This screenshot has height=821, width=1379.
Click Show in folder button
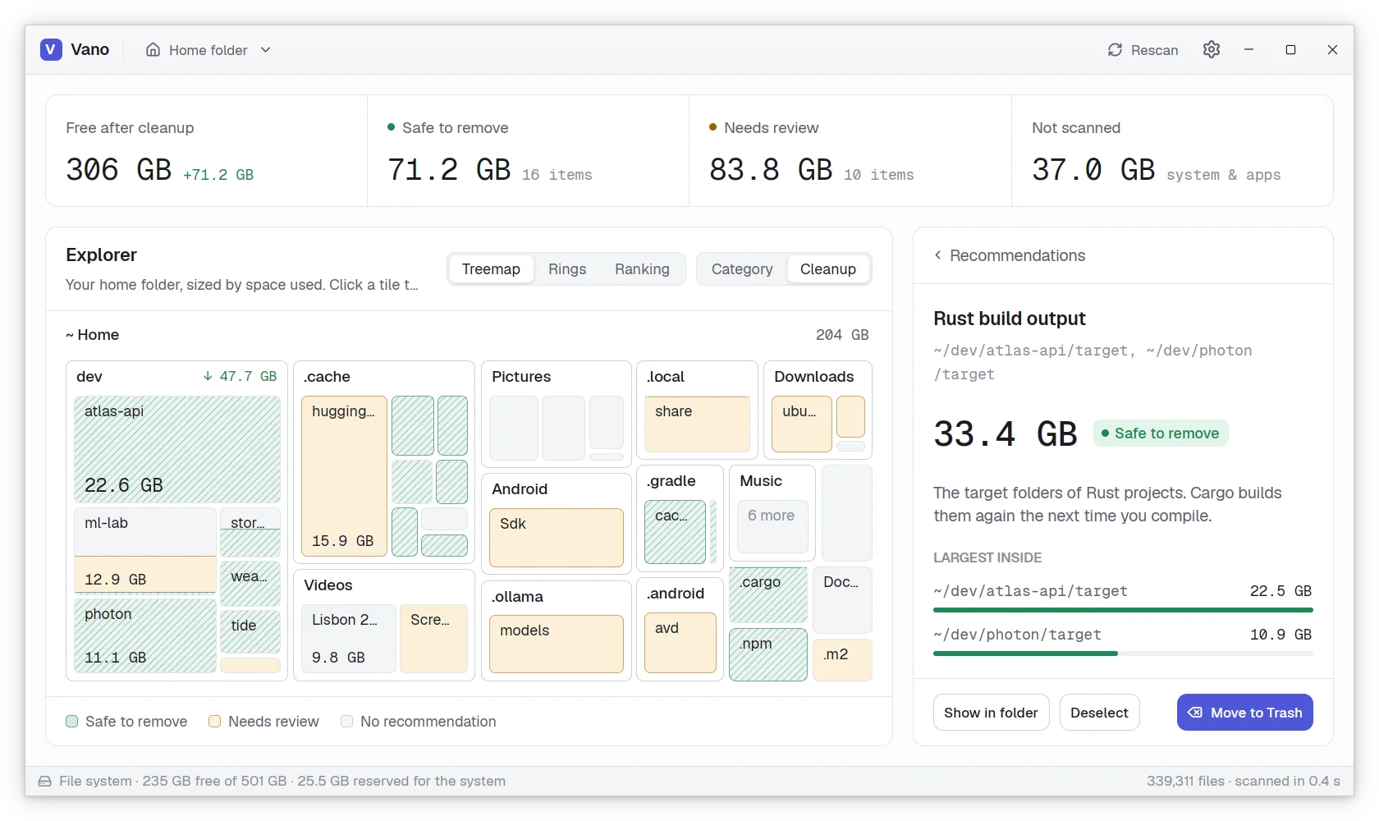(991, 713)
